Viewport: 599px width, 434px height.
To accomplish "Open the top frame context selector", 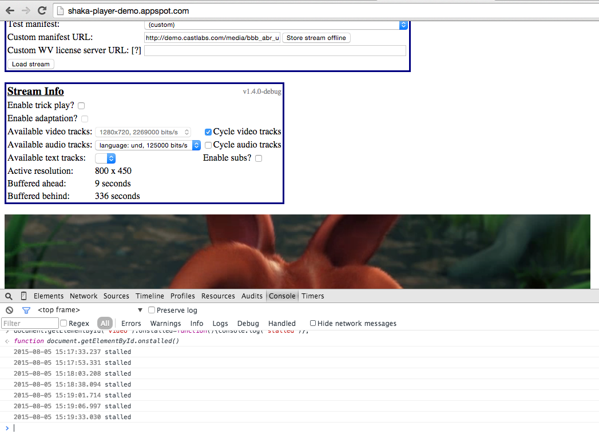I will pos(90,310).
